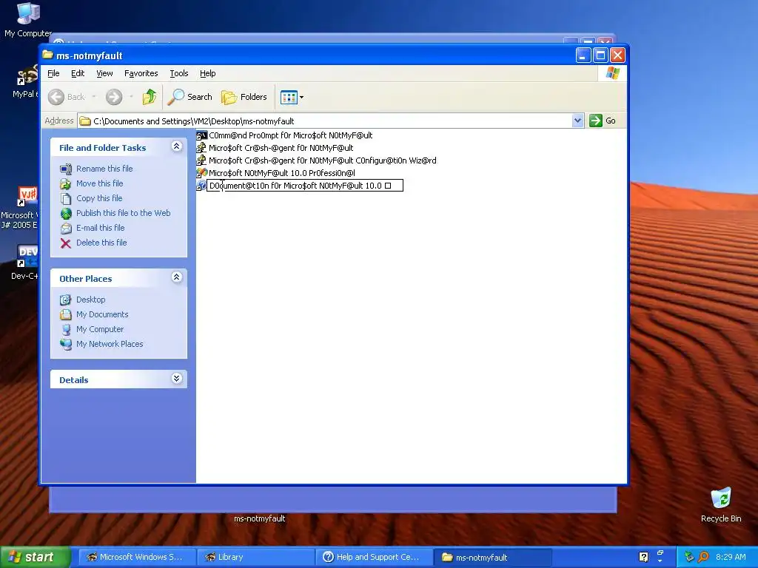Click the Desktop icon in Other Places
758x568 pixels.
pos(66,300)
